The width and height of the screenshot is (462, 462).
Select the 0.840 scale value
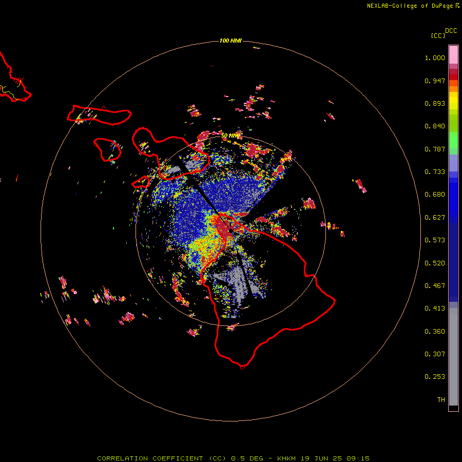coord(435,126)
